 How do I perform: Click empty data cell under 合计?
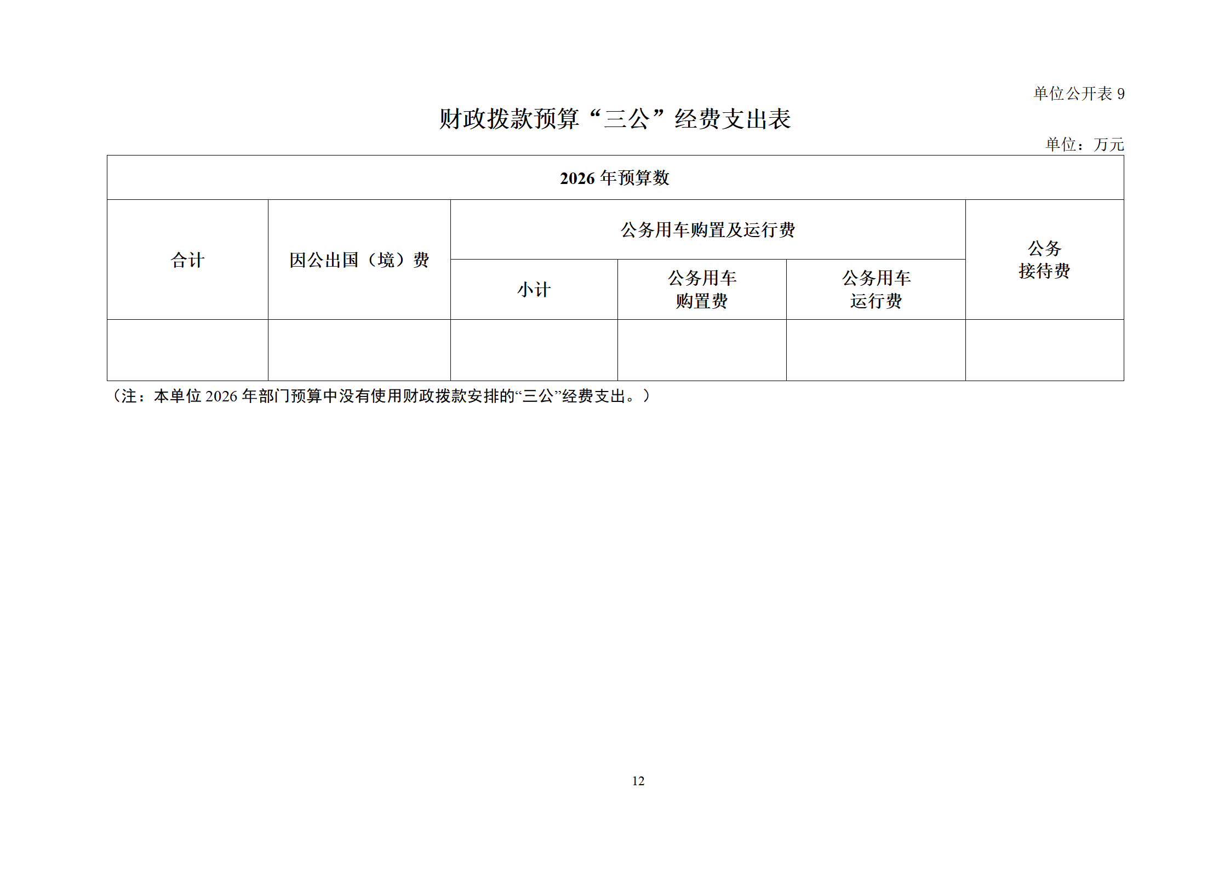[187, 350]
